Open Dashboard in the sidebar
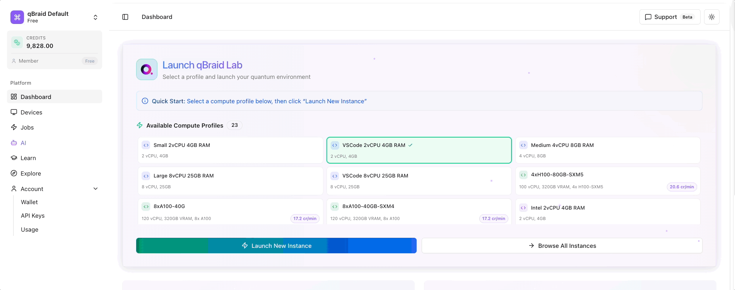 (55, 97)
